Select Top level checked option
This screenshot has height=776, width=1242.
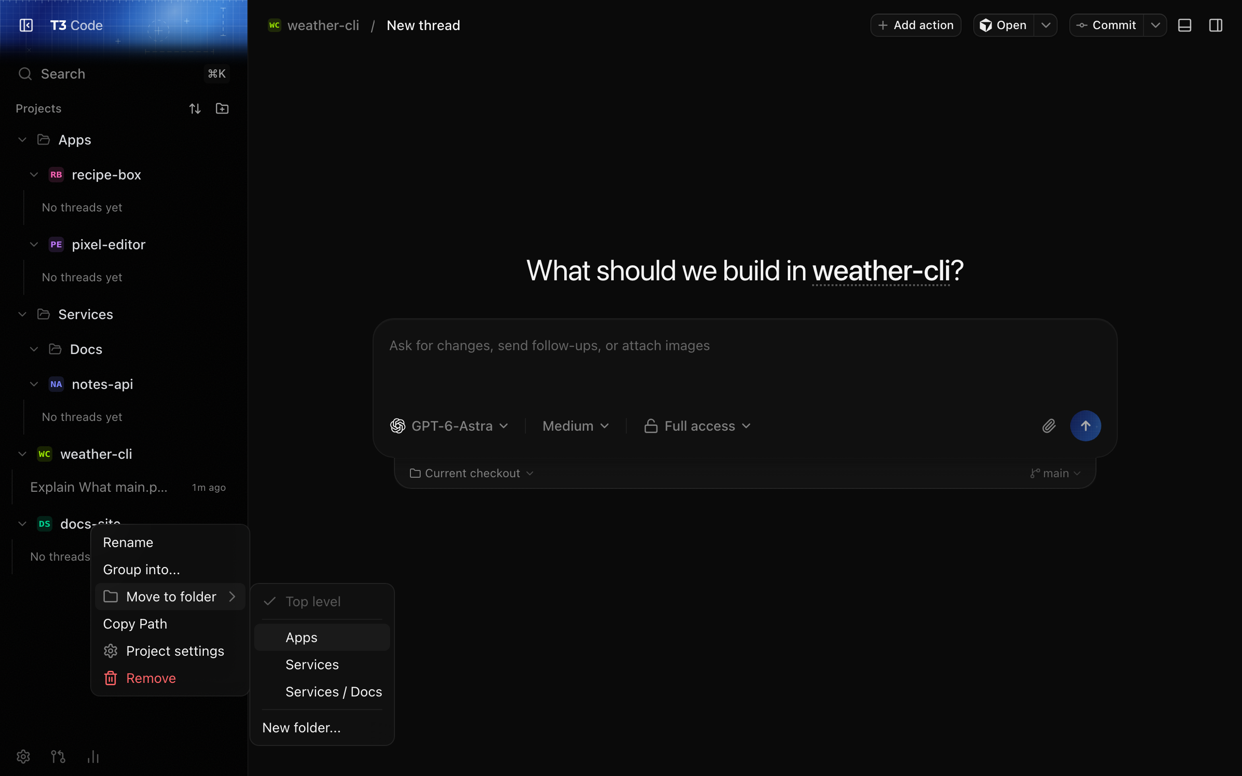(322, 601)
